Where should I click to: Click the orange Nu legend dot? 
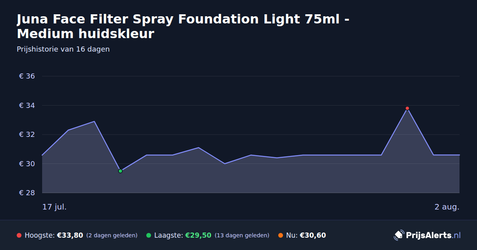coord(281,235)
